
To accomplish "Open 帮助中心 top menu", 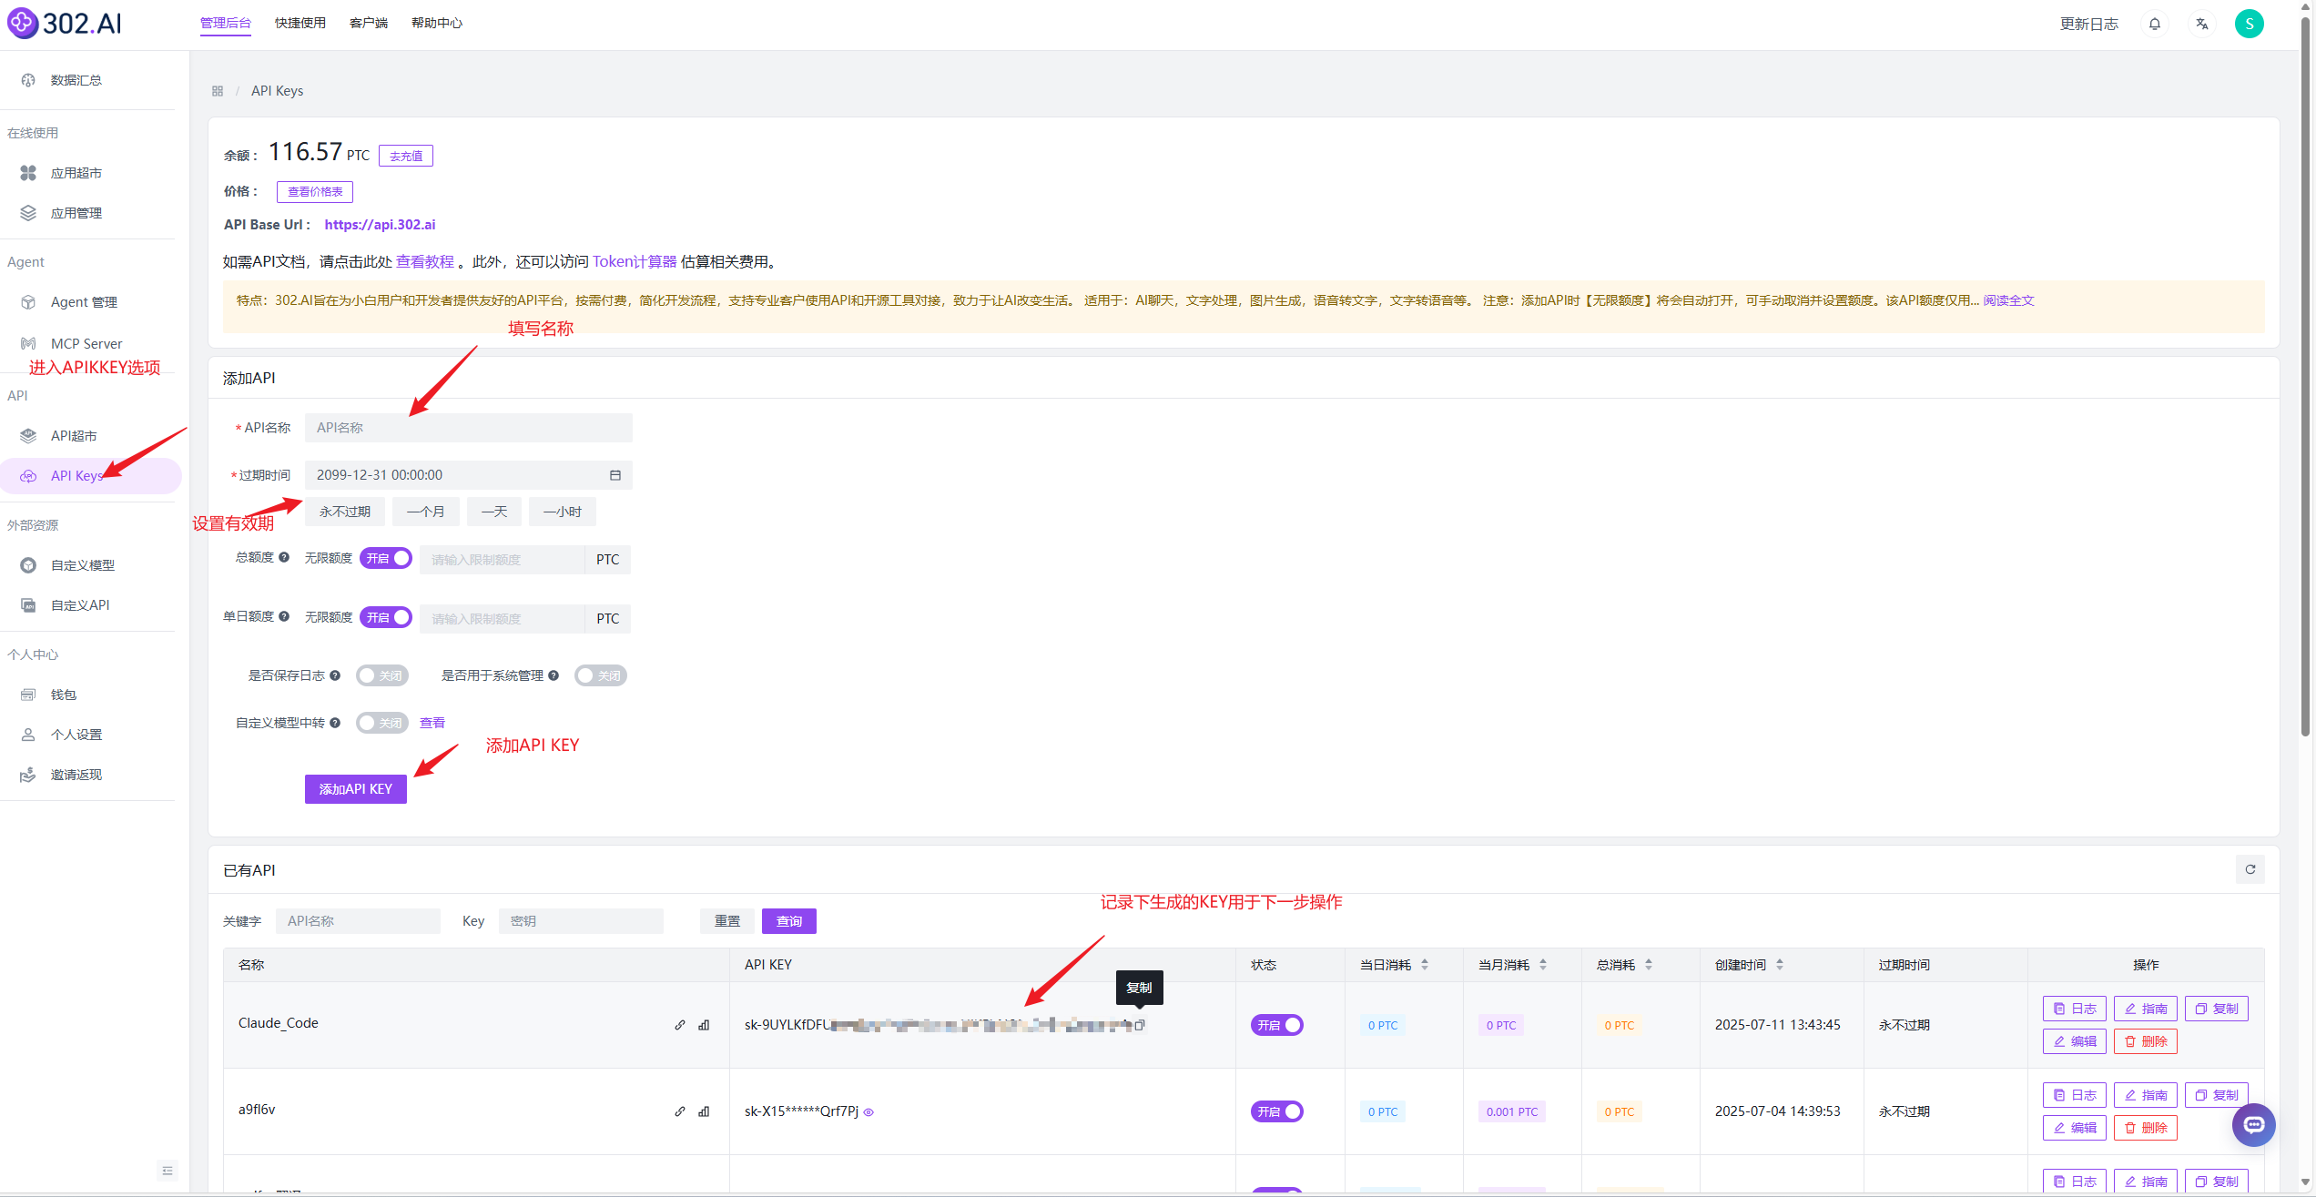I will click(437, 23).
